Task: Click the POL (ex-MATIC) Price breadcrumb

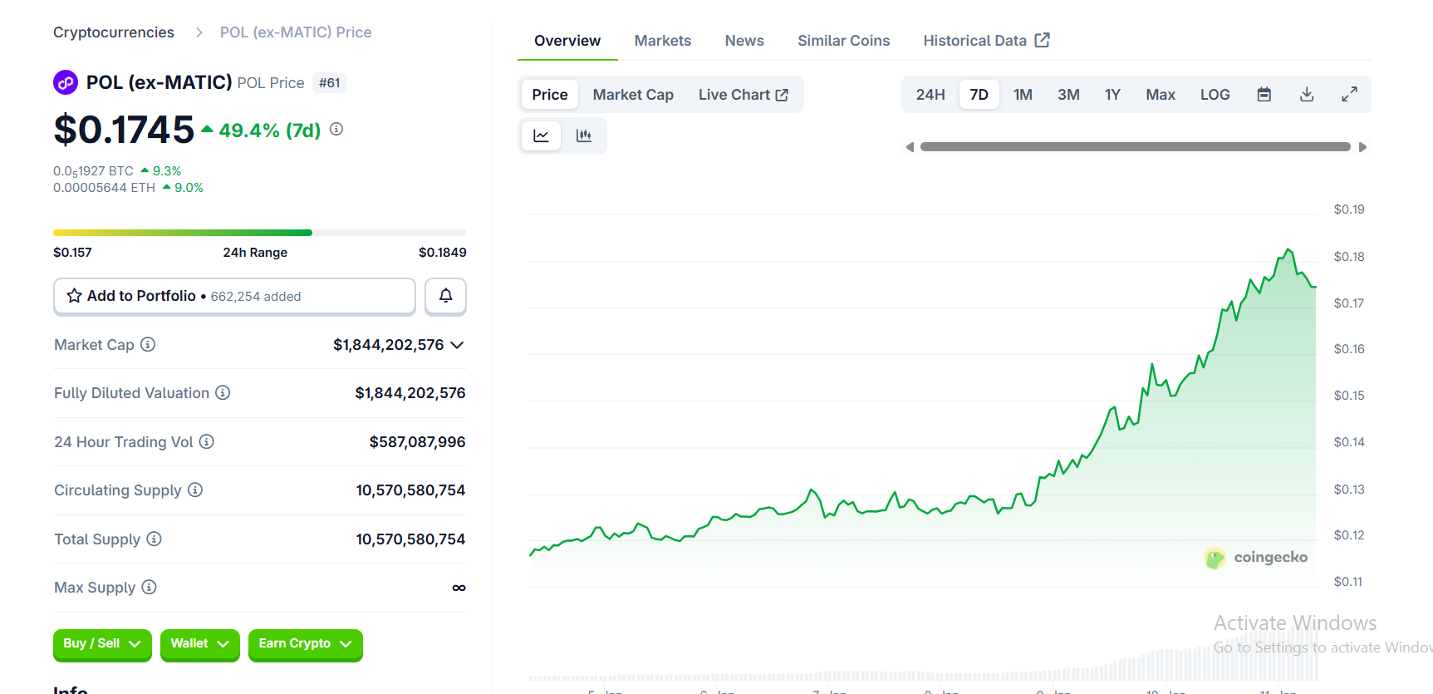Action: pyautogui.click(x=296, y=32)
